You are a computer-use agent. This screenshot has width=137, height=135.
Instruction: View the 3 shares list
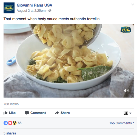pyautogui.click(x=10, y=133)
